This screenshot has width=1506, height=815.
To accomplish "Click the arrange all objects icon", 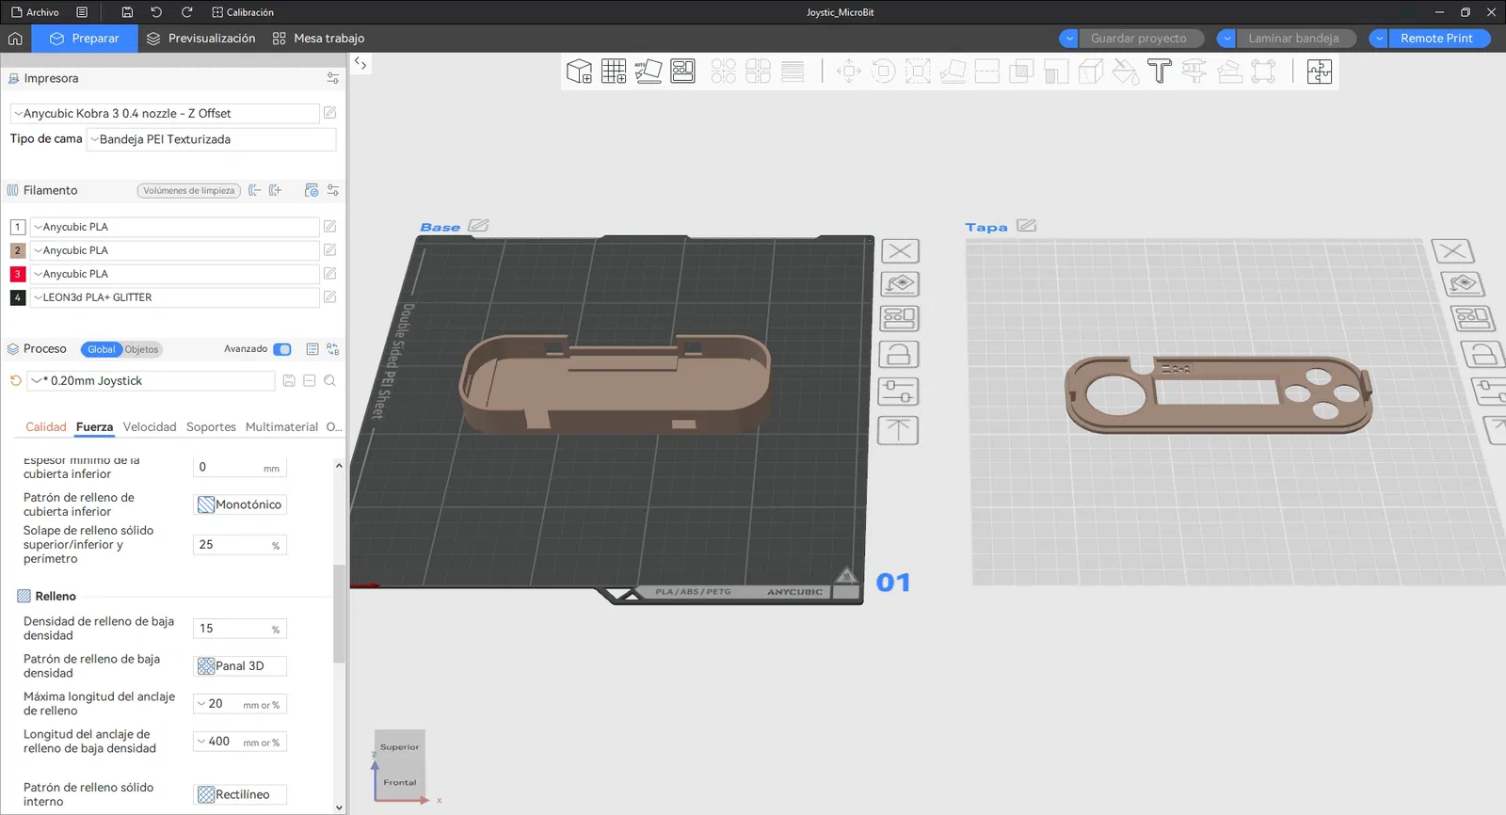I will pos(682,72).
